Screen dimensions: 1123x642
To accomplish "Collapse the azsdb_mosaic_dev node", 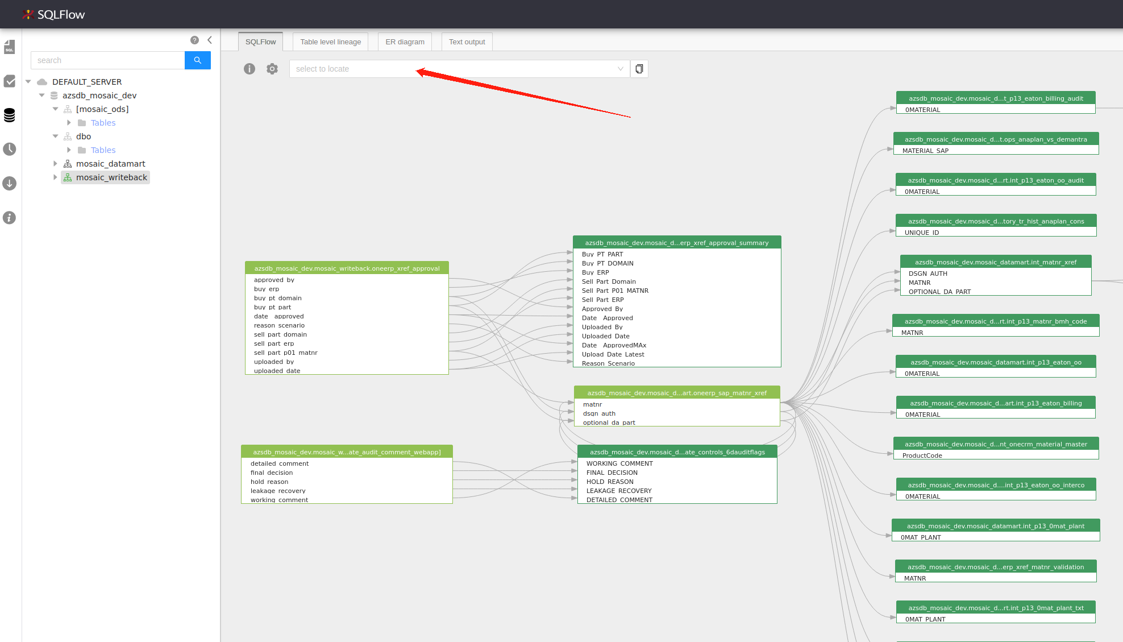I will [x=42, y=96].
